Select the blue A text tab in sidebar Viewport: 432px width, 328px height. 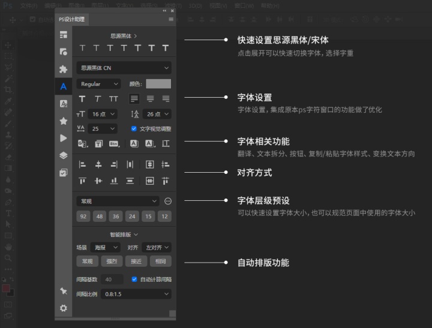64,86
